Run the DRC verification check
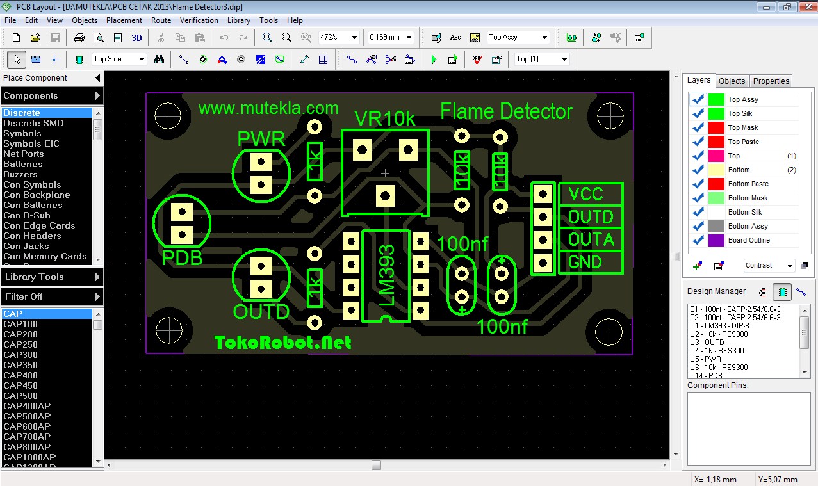The image size is (818, 486). (477, 59)
